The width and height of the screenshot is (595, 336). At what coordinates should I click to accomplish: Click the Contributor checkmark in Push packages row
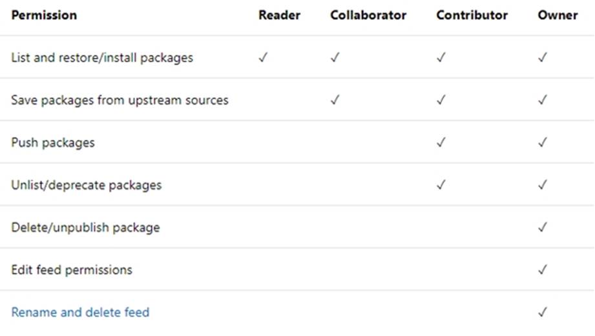441,143
